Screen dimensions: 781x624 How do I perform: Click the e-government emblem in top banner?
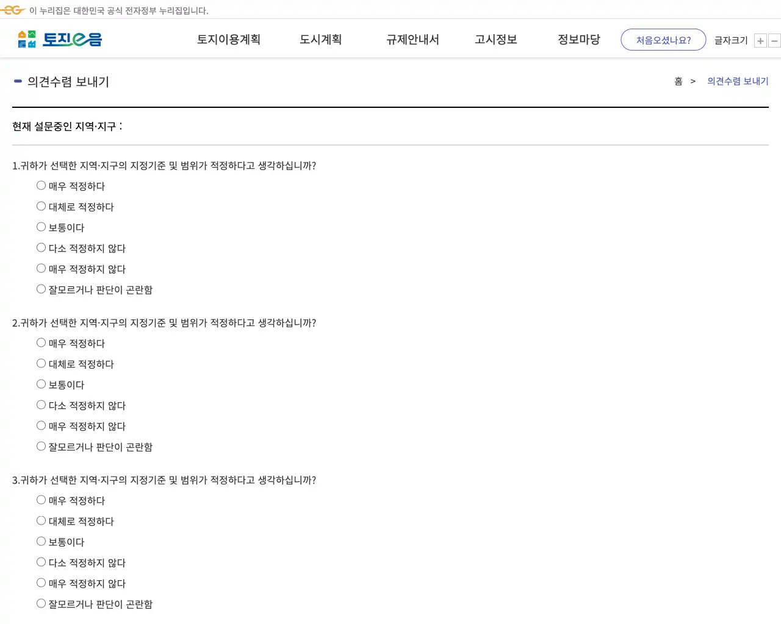click(12, 10)
